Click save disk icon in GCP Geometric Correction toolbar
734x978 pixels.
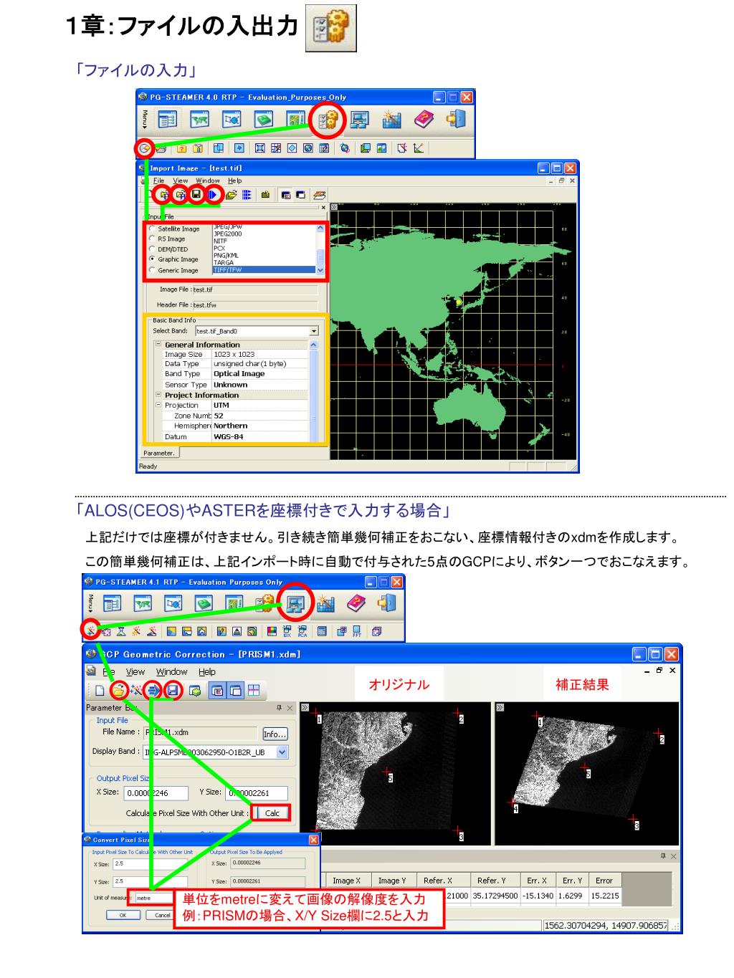point(173,691)
